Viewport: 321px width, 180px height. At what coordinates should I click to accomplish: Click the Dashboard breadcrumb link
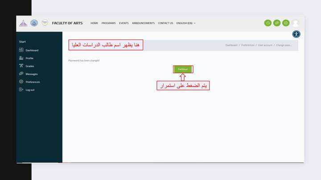click(x=231, y=45)
